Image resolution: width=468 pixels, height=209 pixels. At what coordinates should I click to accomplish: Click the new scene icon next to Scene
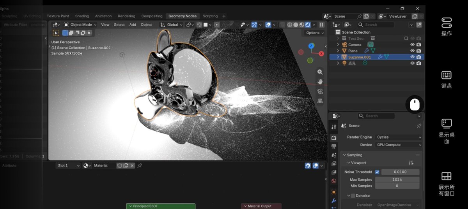pyautogui.click(x=366, y=16)
